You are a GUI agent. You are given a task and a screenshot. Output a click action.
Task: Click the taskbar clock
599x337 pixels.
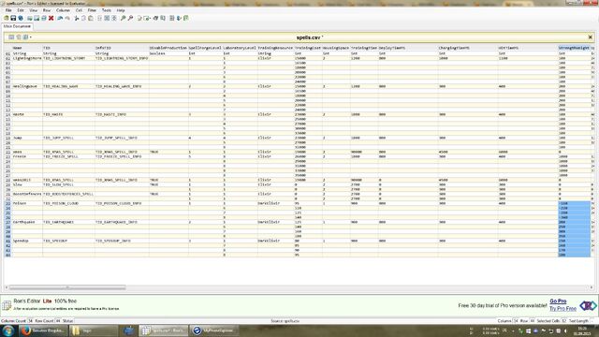582,330
